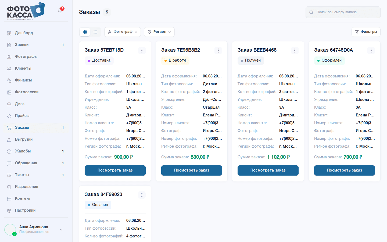Open the Фотограф filter dropdown
Screen dimensions: 387x242
[123, 32]
